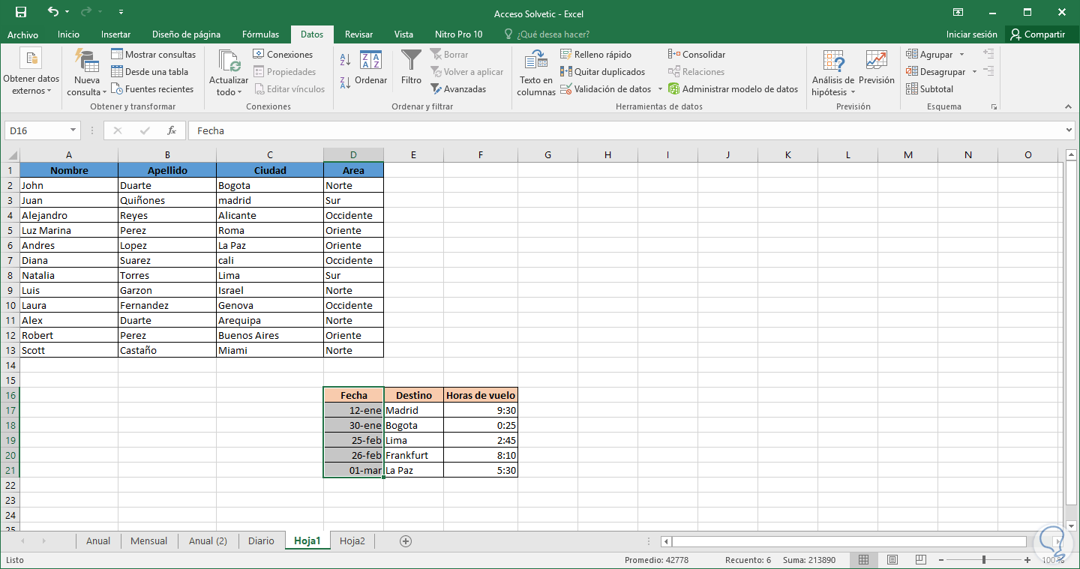Viewport: 1080px width, 569px height.
Task: Open Avanzadas filter options
Action: (x=458, y=89)
